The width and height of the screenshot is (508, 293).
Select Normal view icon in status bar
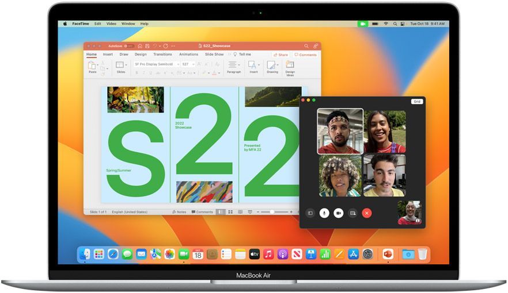tap(220, 212)
